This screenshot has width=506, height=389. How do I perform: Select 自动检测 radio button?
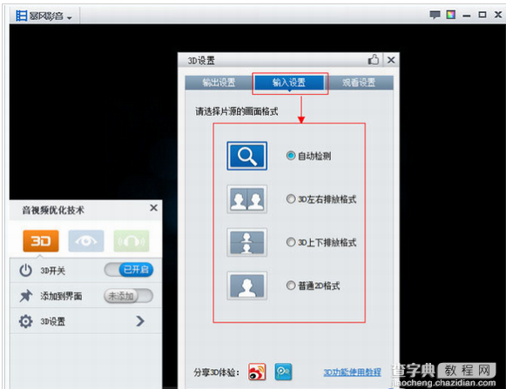pyautogui.click(x=291, y=156)
